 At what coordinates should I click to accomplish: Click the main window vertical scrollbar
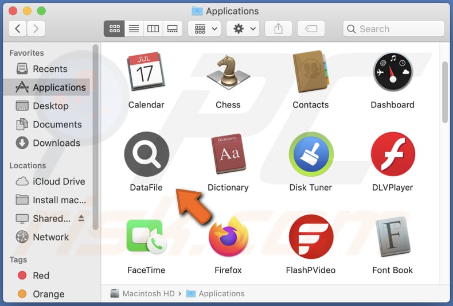coord(445,92)
